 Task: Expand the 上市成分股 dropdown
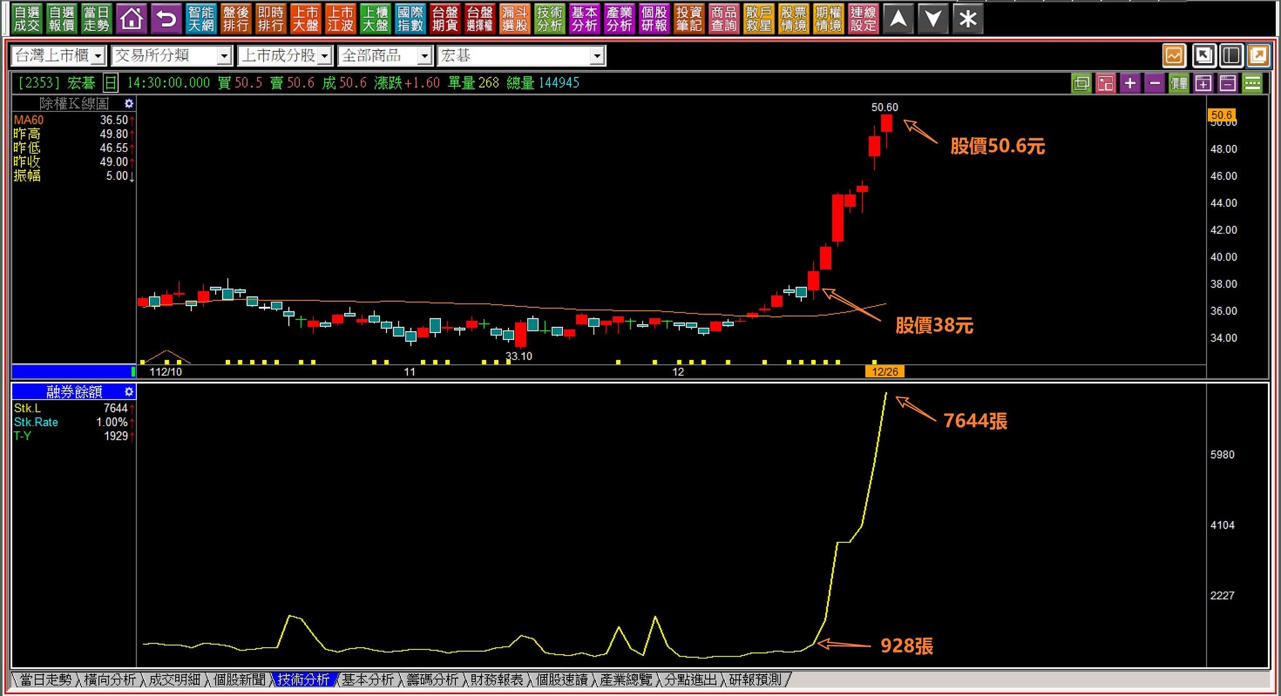pyautogui.click(x=324, y=56)
